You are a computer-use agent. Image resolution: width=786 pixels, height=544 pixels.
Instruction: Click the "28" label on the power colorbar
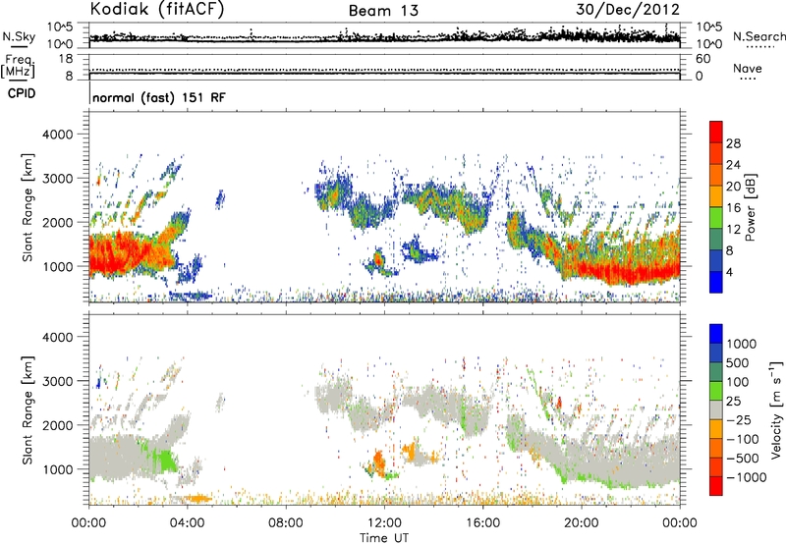733,143
